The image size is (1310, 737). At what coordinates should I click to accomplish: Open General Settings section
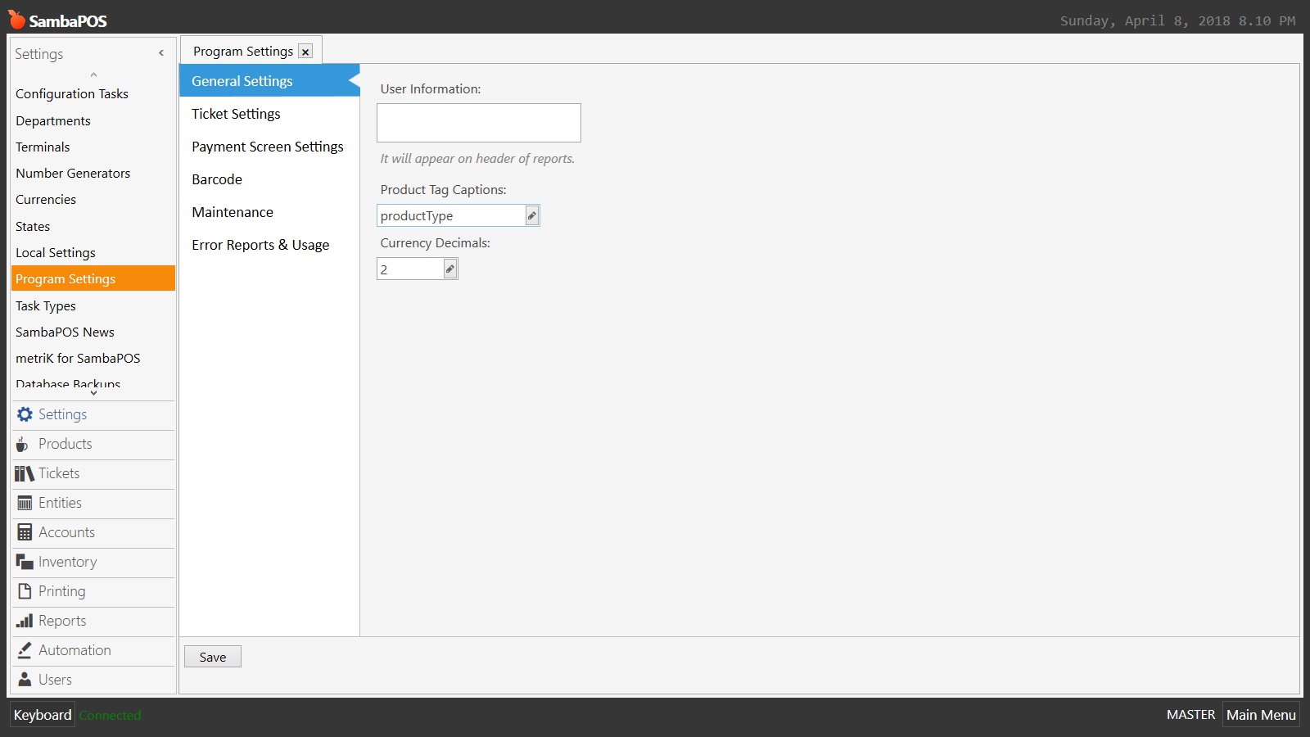click(x=269, y=81)
